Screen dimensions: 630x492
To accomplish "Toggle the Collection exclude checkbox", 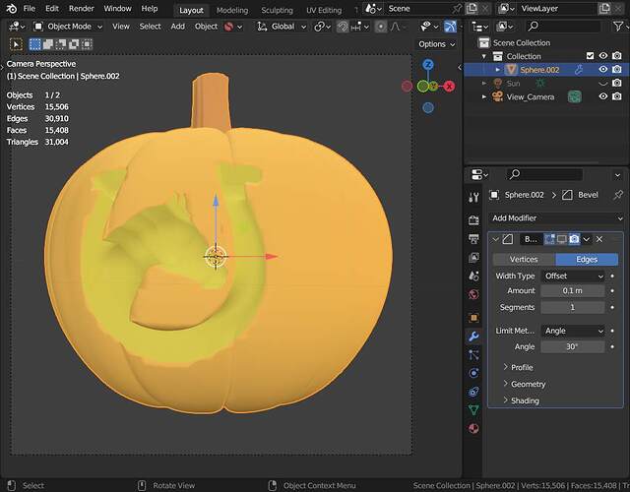I will (x=590, y=56).
